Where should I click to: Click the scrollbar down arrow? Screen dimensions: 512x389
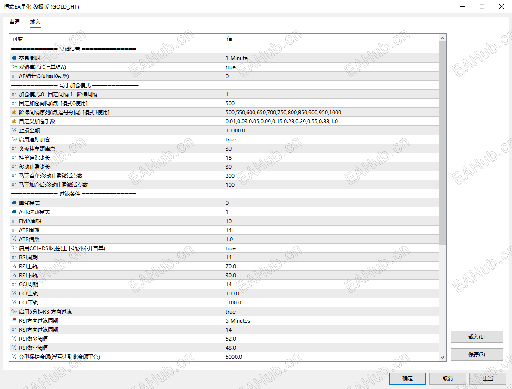(443, 358)
